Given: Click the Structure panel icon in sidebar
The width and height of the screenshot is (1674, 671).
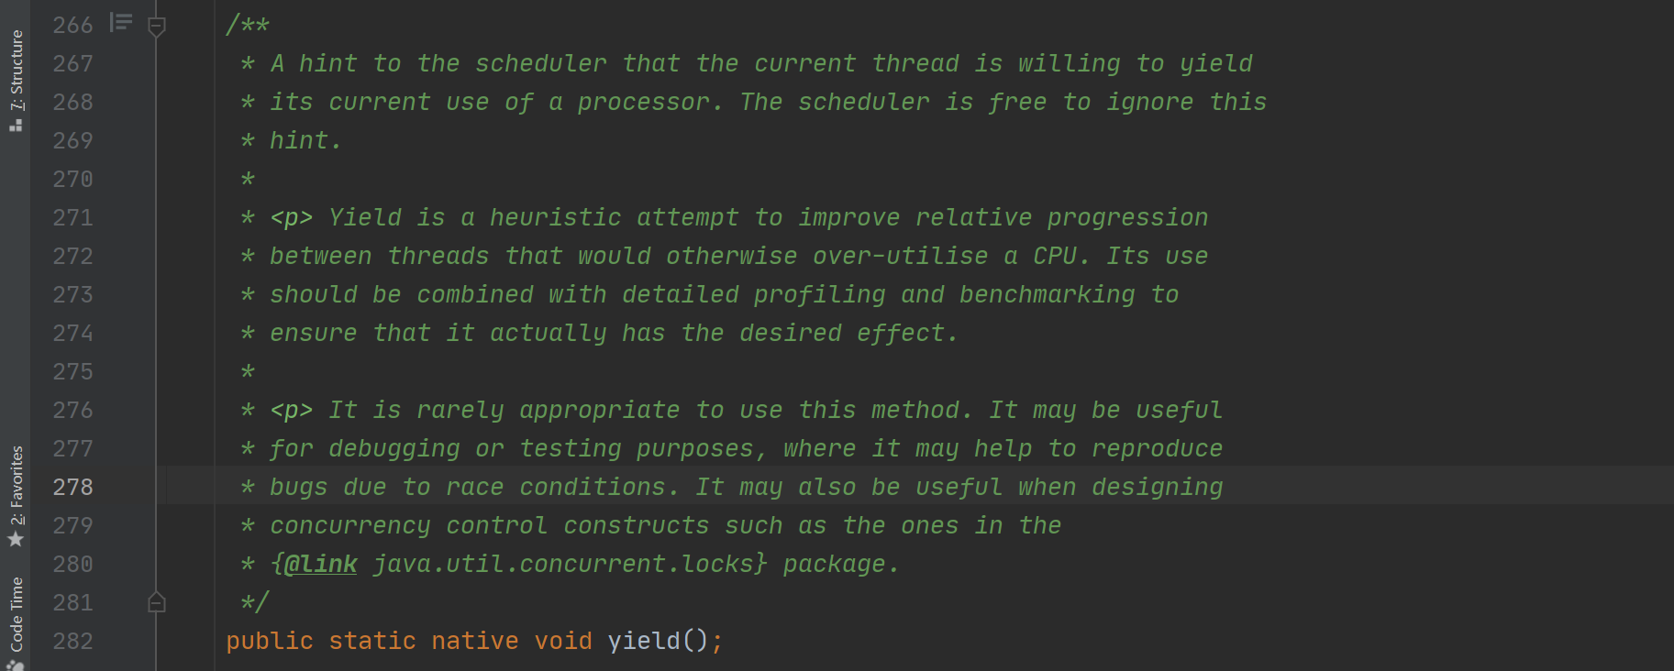Looking at the screenshot, I should tap(16, 125).
